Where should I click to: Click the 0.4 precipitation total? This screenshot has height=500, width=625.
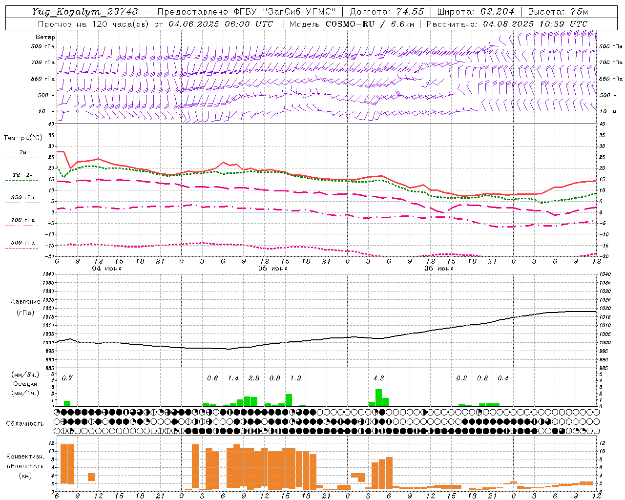pos(503,378)
